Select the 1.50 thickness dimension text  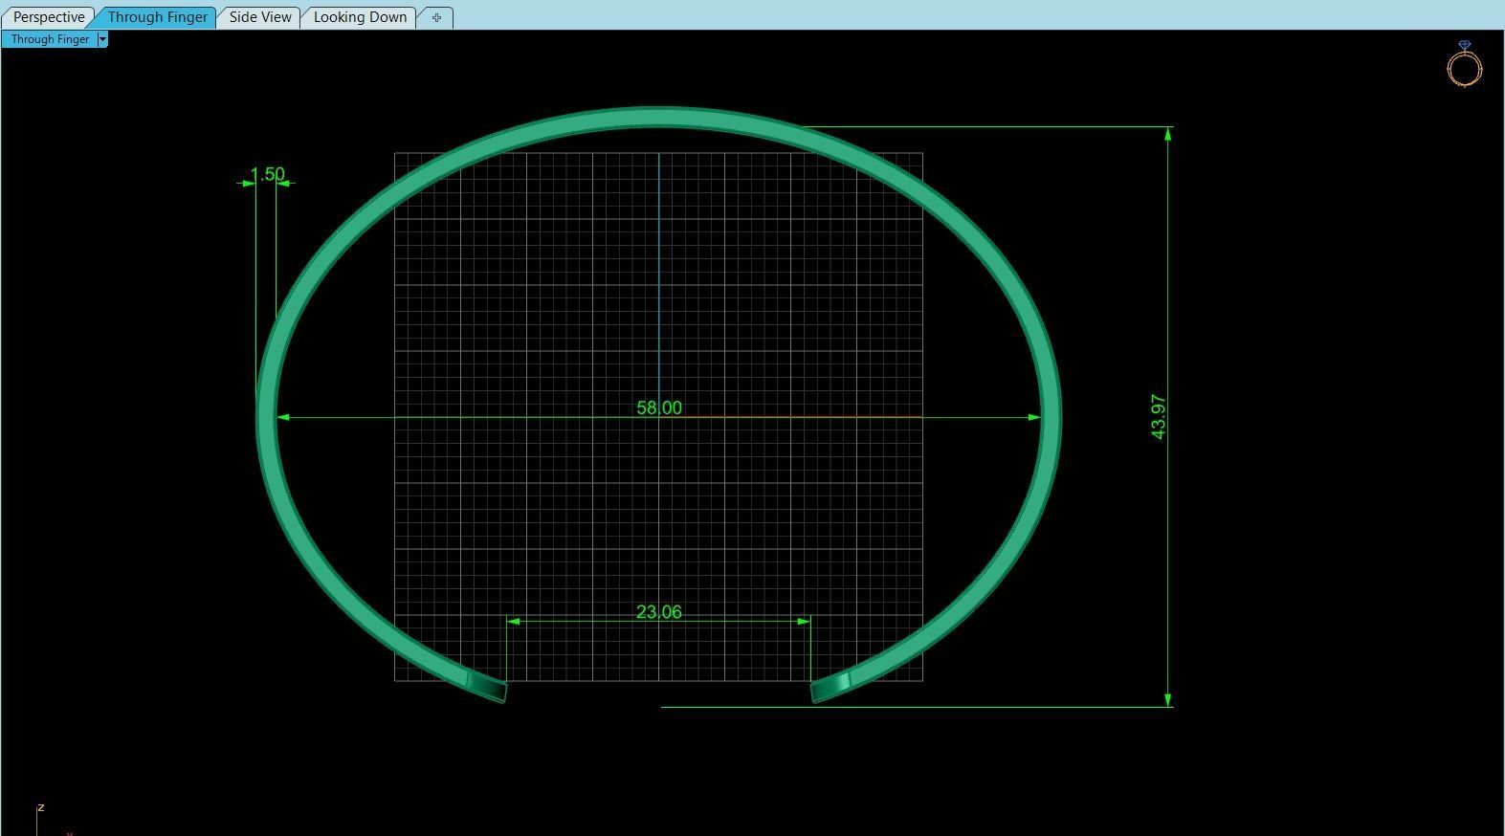point(268,174)
